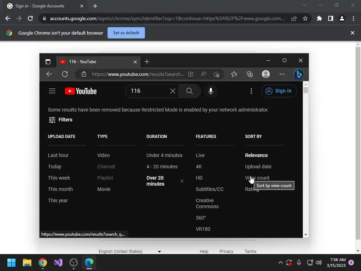
Task: Open English (United States) language dropdown
Action: (130, 251)
